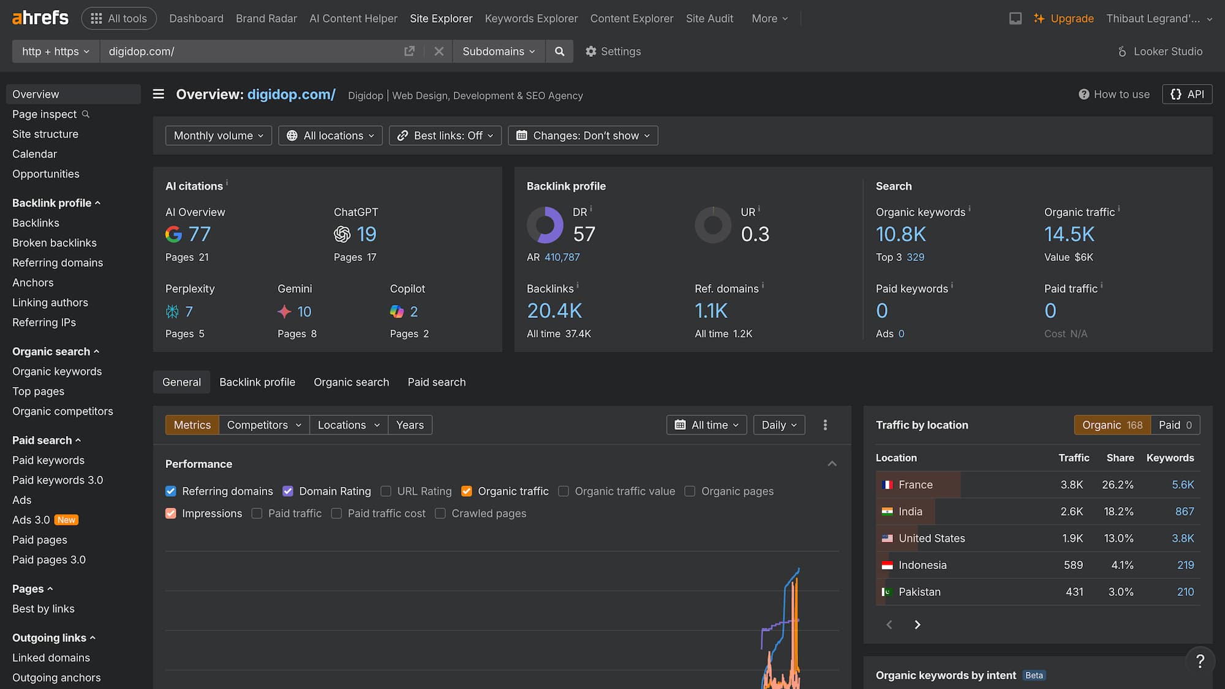
Task: Click the Page inspect search icon
Action: [x=86, y=114]
